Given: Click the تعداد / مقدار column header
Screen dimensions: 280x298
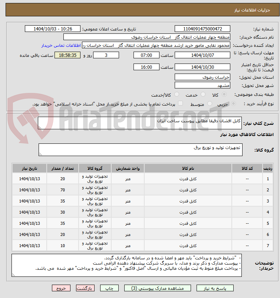Looking at the screenshot, I should [63, 168].
